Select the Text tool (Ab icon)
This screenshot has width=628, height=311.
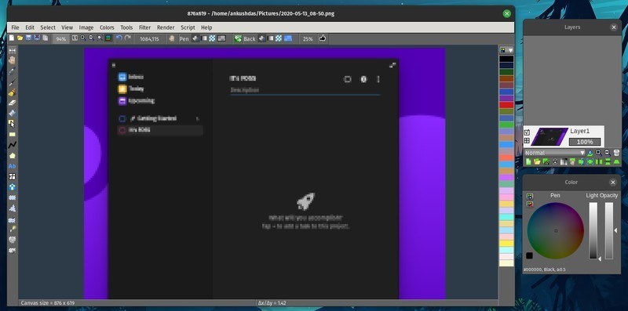[x=13, y=166]
